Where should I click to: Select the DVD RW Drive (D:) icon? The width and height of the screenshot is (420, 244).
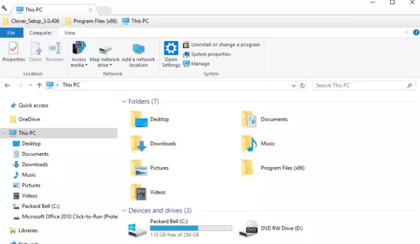(x=249, y=229)
